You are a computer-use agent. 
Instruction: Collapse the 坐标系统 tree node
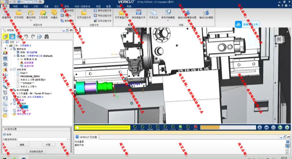coord(11,69)
